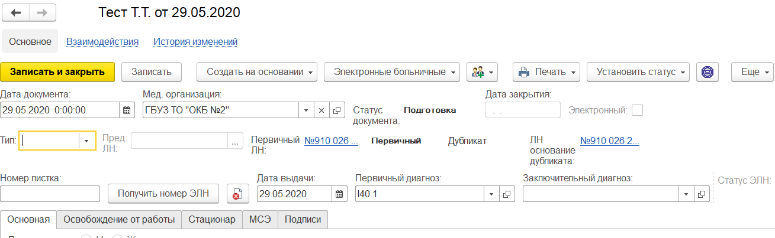This screenshot has height=238, width=775.
Task: Click the round blue emblem icon button
Action: [707, 72]
